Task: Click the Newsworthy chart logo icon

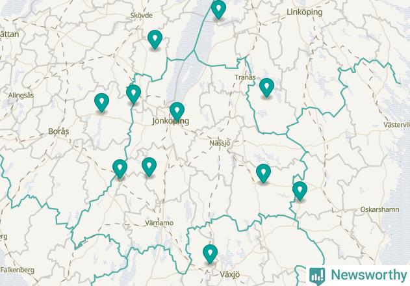Action: [x=317, y=276]
